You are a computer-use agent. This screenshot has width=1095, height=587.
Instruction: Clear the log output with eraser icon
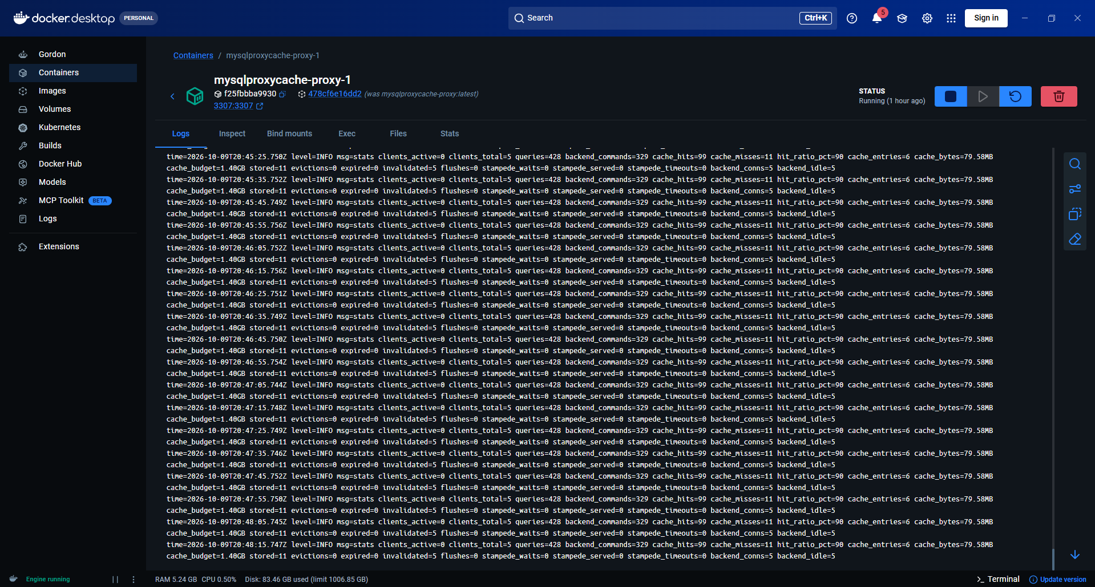pos(1075,239)
